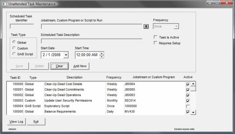Decrease Start Time with down spinner
The width and height of the screenshot is (235, 134).
click(102, 56)
